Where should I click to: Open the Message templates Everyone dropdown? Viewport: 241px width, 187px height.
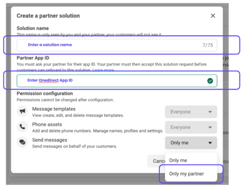191,112
